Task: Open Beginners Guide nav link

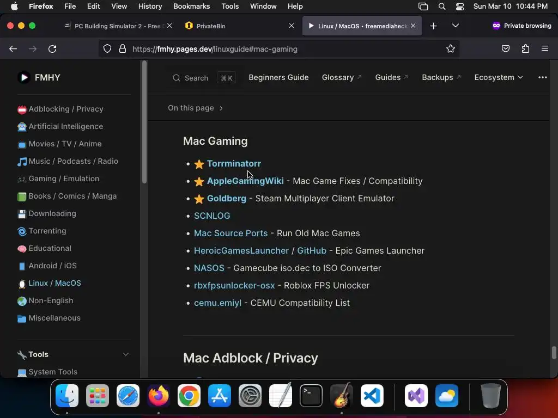Action: [x=278, y=77]
